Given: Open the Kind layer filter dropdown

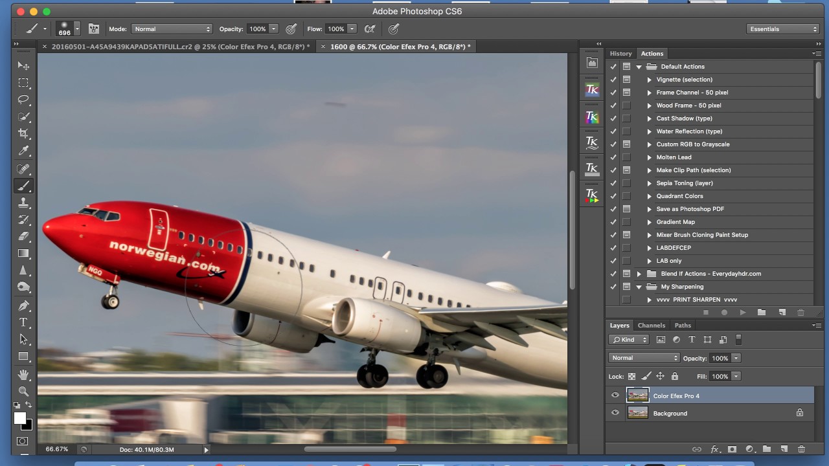Looking at the screenshot, I should (629, 339).
